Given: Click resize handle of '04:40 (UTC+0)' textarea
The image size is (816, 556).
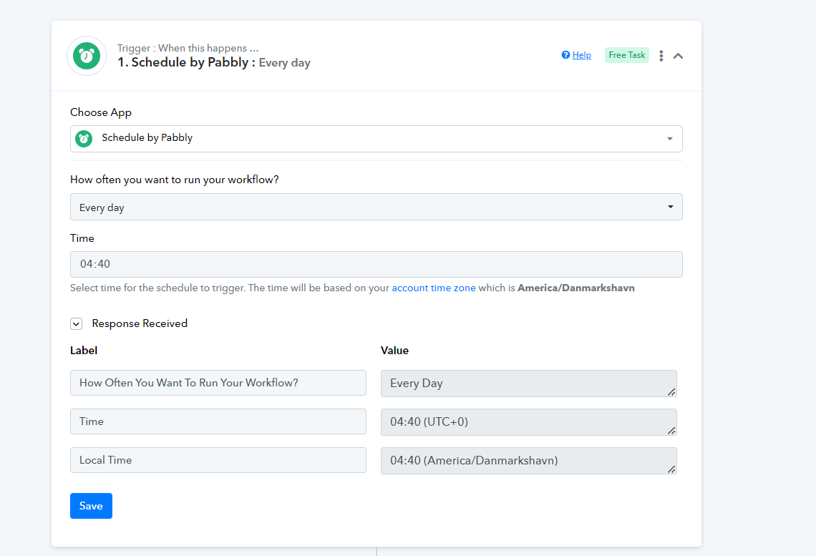Looking at the screenshot, I should pyautogui.click(x=671, y=431).
